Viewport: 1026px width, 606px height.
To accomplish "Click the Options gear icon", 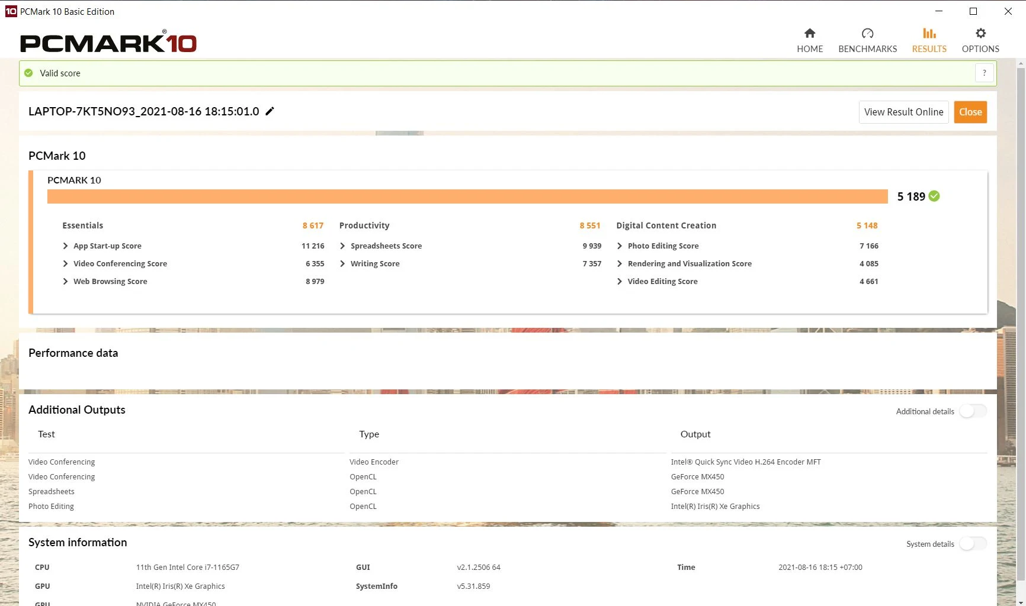I will pyautogui.click(x=980, y=33).
